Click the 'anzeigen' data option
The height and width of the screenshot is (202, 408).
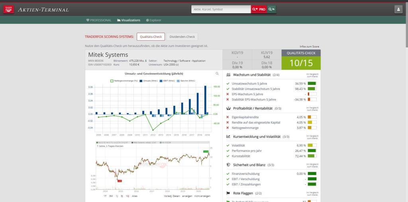pyautogui.click(x=187, y=196)
